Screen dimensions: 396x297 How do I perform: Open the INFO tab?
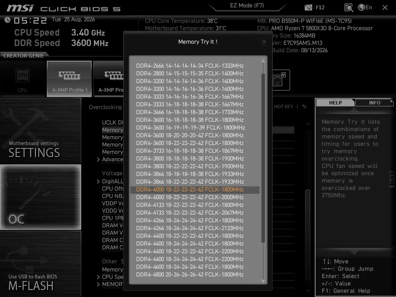pos(374,102)
